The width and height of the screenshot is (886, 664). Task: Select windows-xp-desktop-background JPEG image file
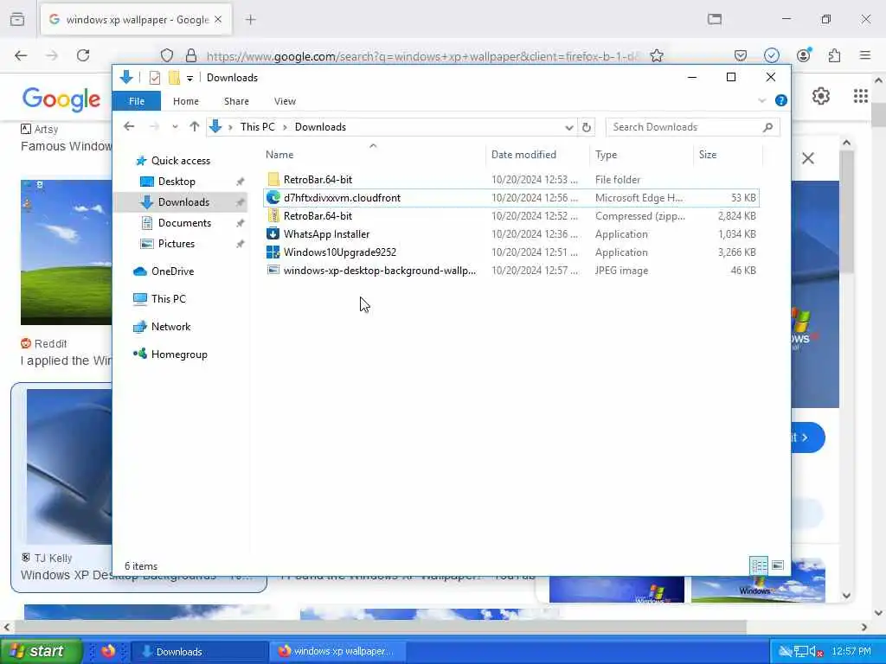coord(511,271)
